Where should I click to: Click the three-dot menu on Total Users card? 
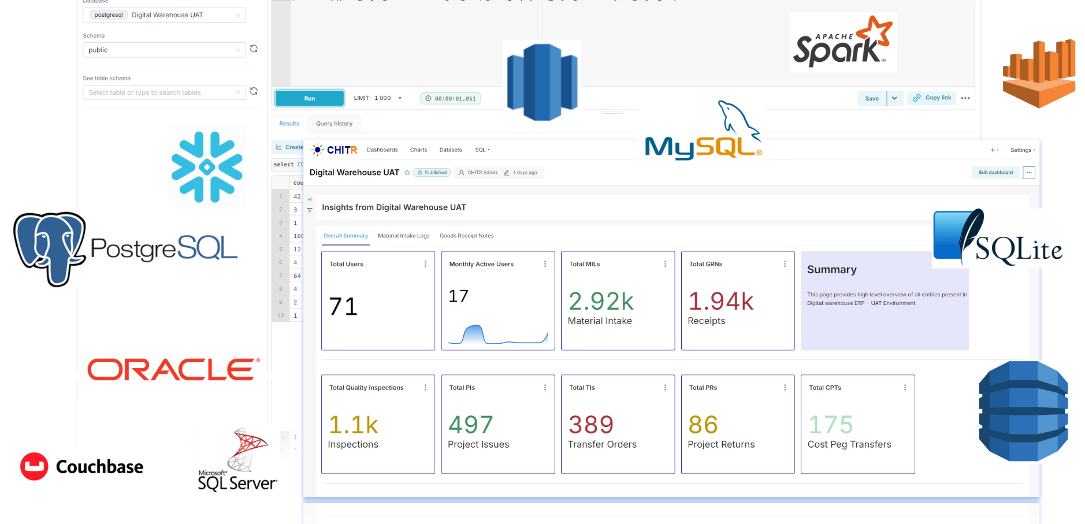(425, 264)
